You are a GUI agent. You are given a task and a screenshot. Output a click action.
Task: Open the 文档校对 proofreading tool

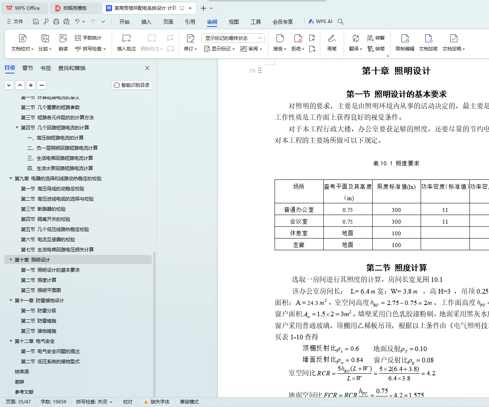(x=23, y=43)
